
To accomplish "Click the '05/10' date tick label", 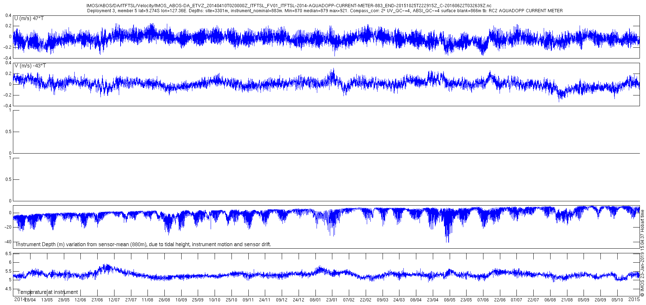I will point(617,300).
